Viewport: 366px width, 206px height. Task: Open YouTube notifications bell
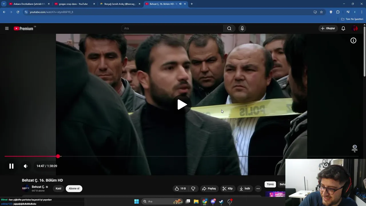tap(343, 28)
